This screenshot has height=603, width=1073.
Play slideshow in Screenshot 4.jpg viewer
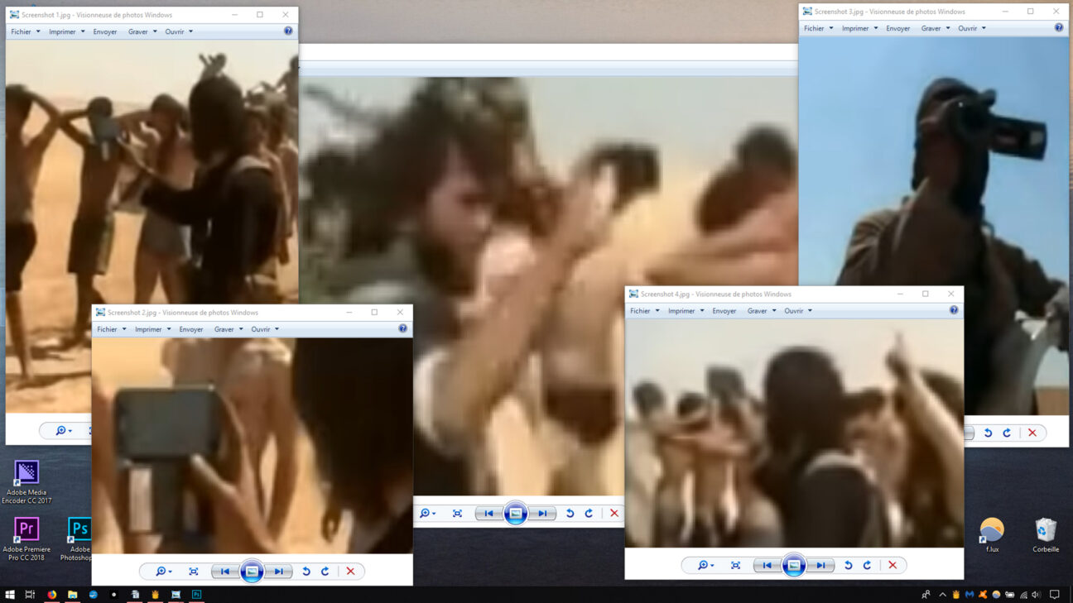pos(793,566)
